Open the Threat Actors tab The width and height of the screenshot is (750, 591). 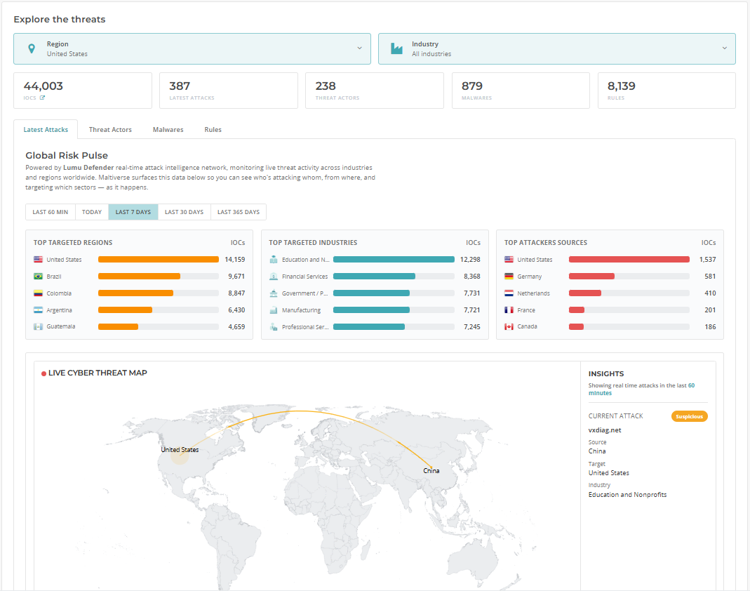(x=110, y=130)
